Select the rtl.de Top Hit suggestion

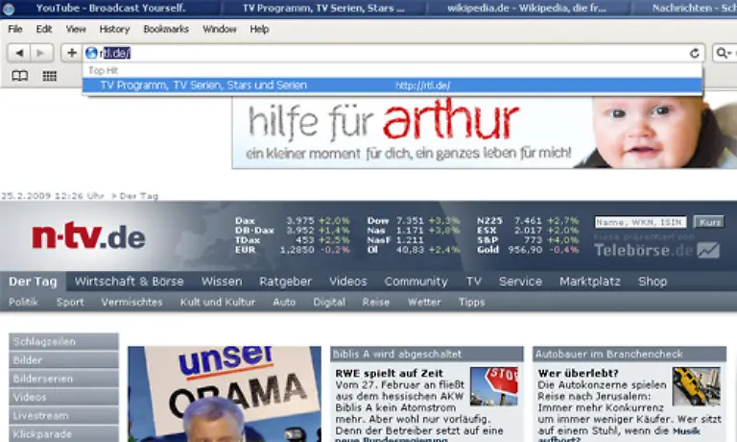[x=392, y=86]
